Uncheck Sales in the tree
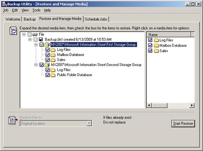The height and width of the screenshot is (151, 203). coord(47,60)
